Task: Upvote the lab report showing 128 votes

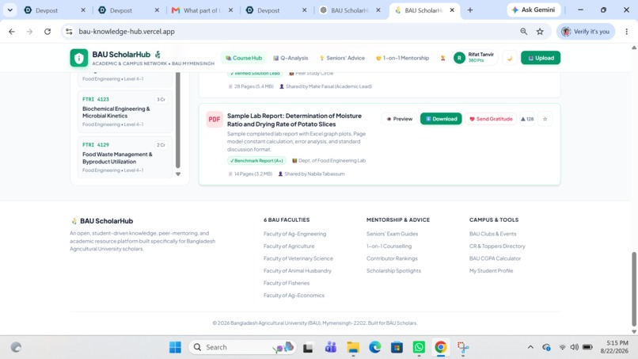Action: 527,119
